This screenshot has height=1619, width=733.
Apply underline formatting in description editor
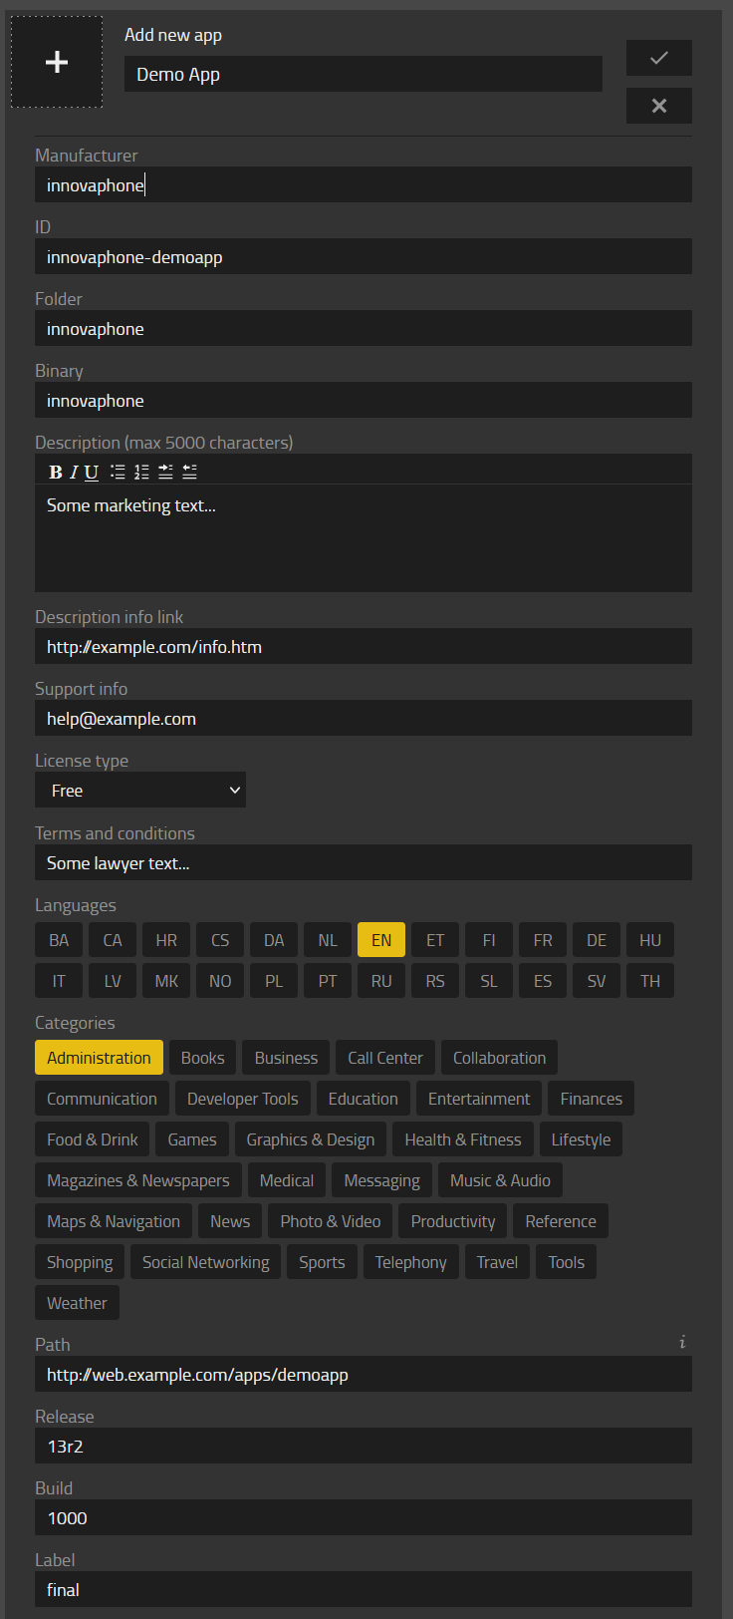click(x=92, y=473)
